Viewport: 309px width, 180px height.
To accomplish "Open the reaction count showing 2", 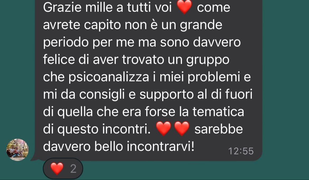I will pyautogui.click(x=73, y=169).
